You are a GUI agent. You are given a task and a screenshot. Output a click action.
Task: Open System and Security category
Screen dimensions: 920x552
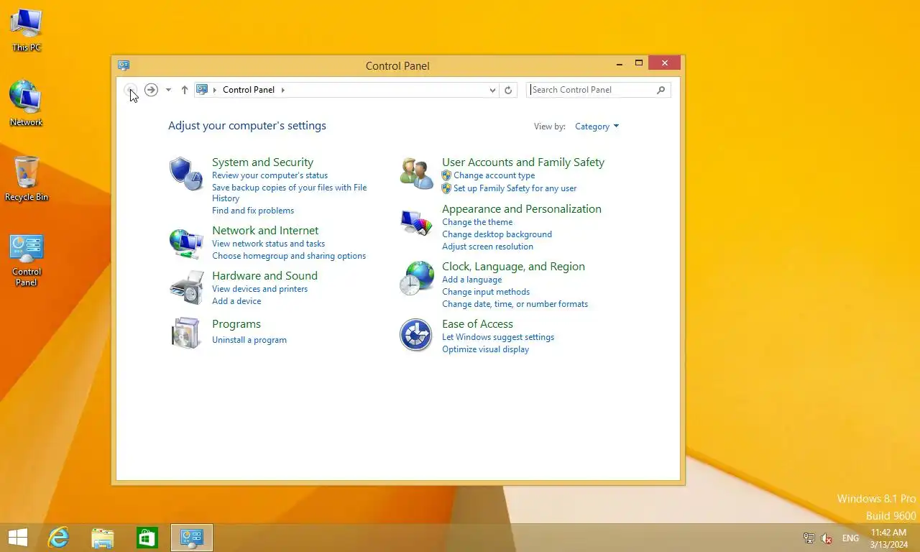(262, 162)
